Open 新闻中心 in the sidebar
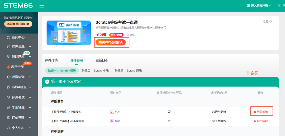The height and width of the screenshot is (136, 285). coord(18,37)
